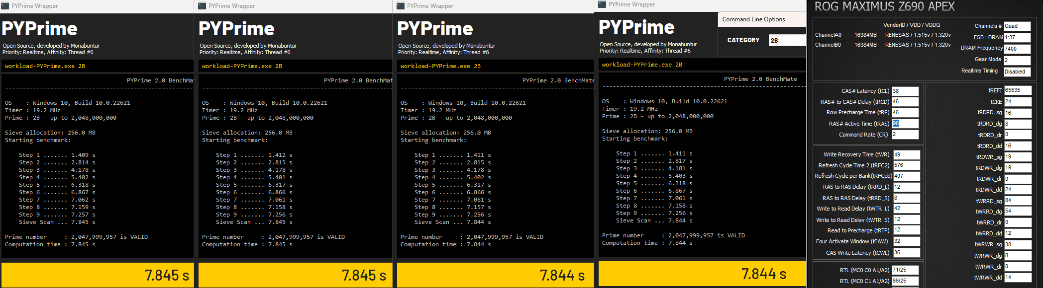Click the Command Rate (CR) field
Viewport: 1043px width, 288px height.
[x=905, y=135]
